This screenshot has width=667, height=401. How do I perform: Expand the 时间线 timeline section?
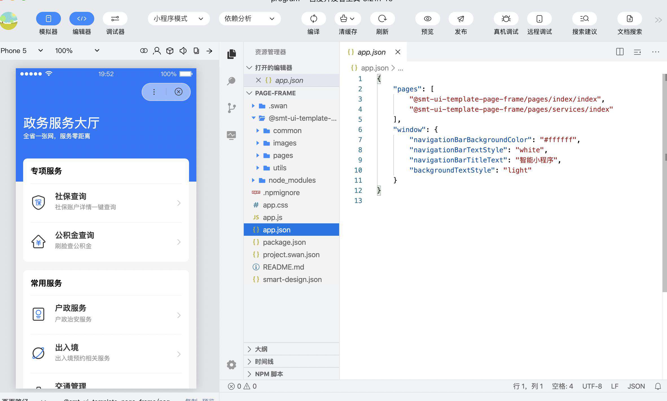pyautogui.click(x=291, y=362)
